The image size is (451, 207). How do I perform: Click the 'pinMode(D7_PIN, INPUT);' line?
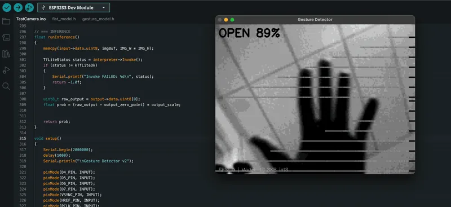click(69, 189)
